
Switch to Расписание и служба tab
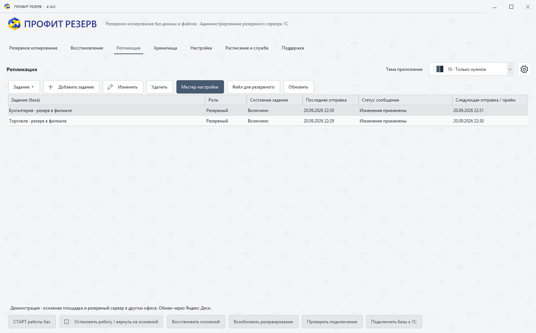[x=247, y=48]
